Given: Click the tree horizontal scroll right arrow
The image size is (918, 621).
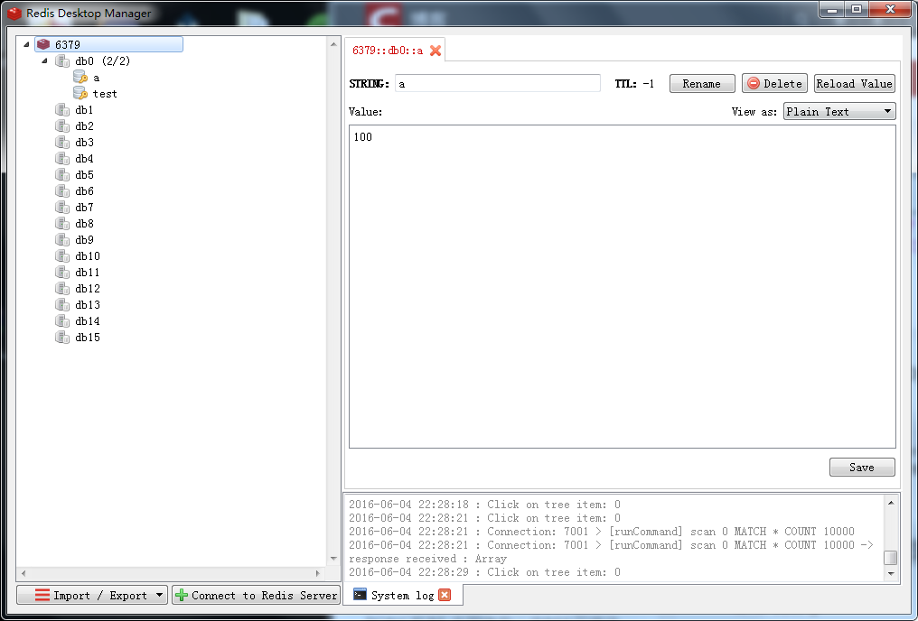Looking at the screenshot, I should click(318, 574).
